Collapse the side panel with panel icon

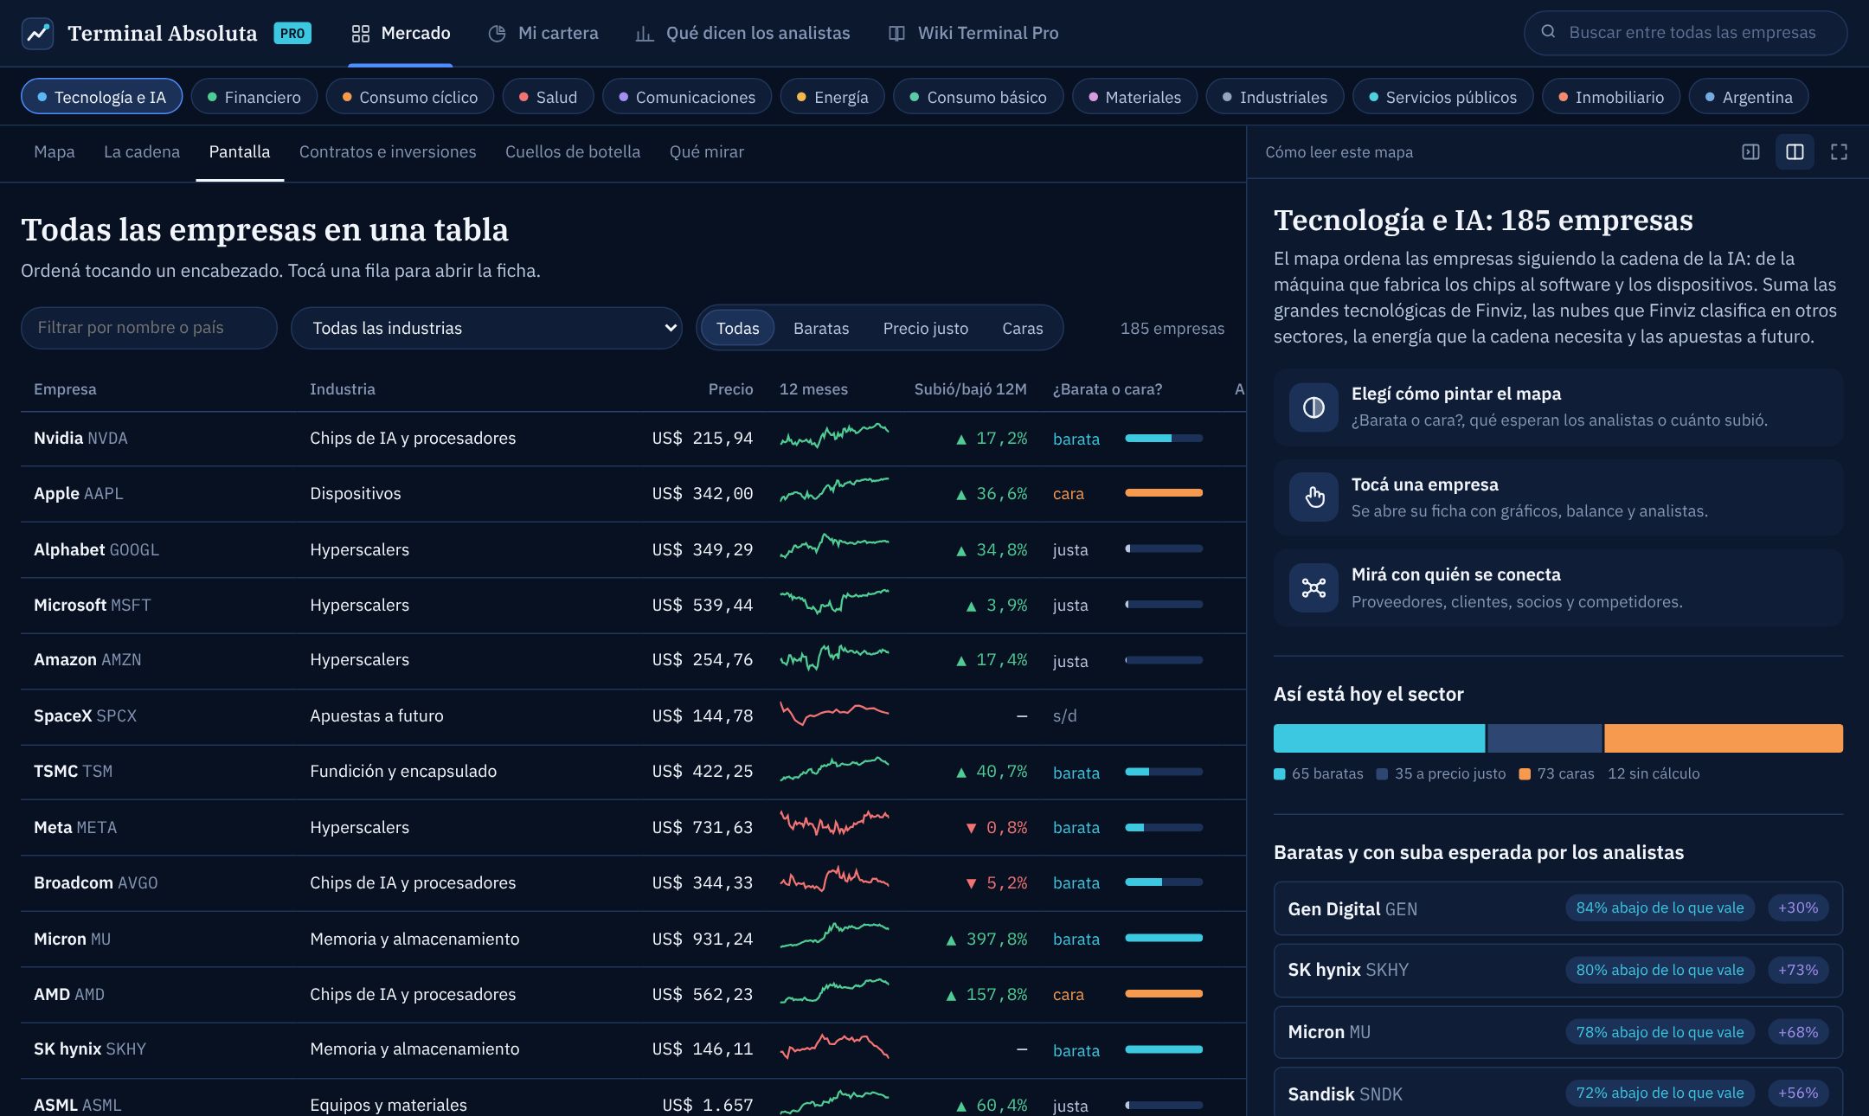point(1750,152)
